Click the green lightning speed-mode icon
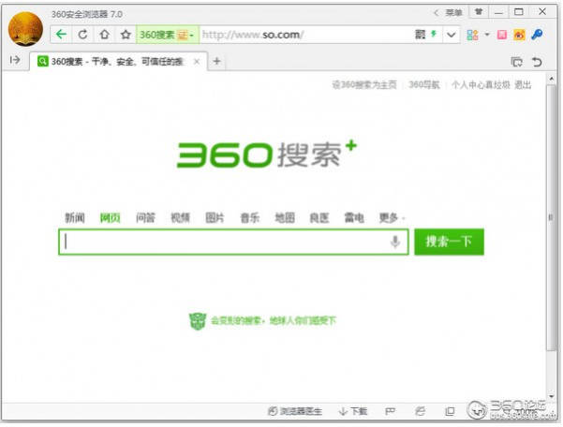This screenshot has height=427, width=563. click(434, 34)
